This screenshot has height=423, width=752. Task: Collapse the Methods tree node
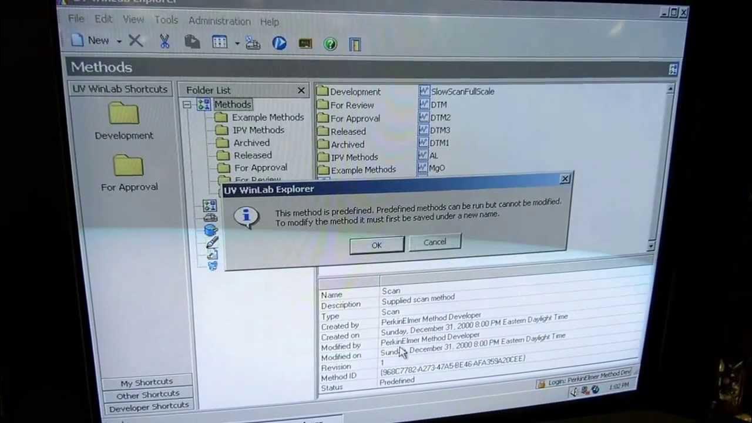186,105
